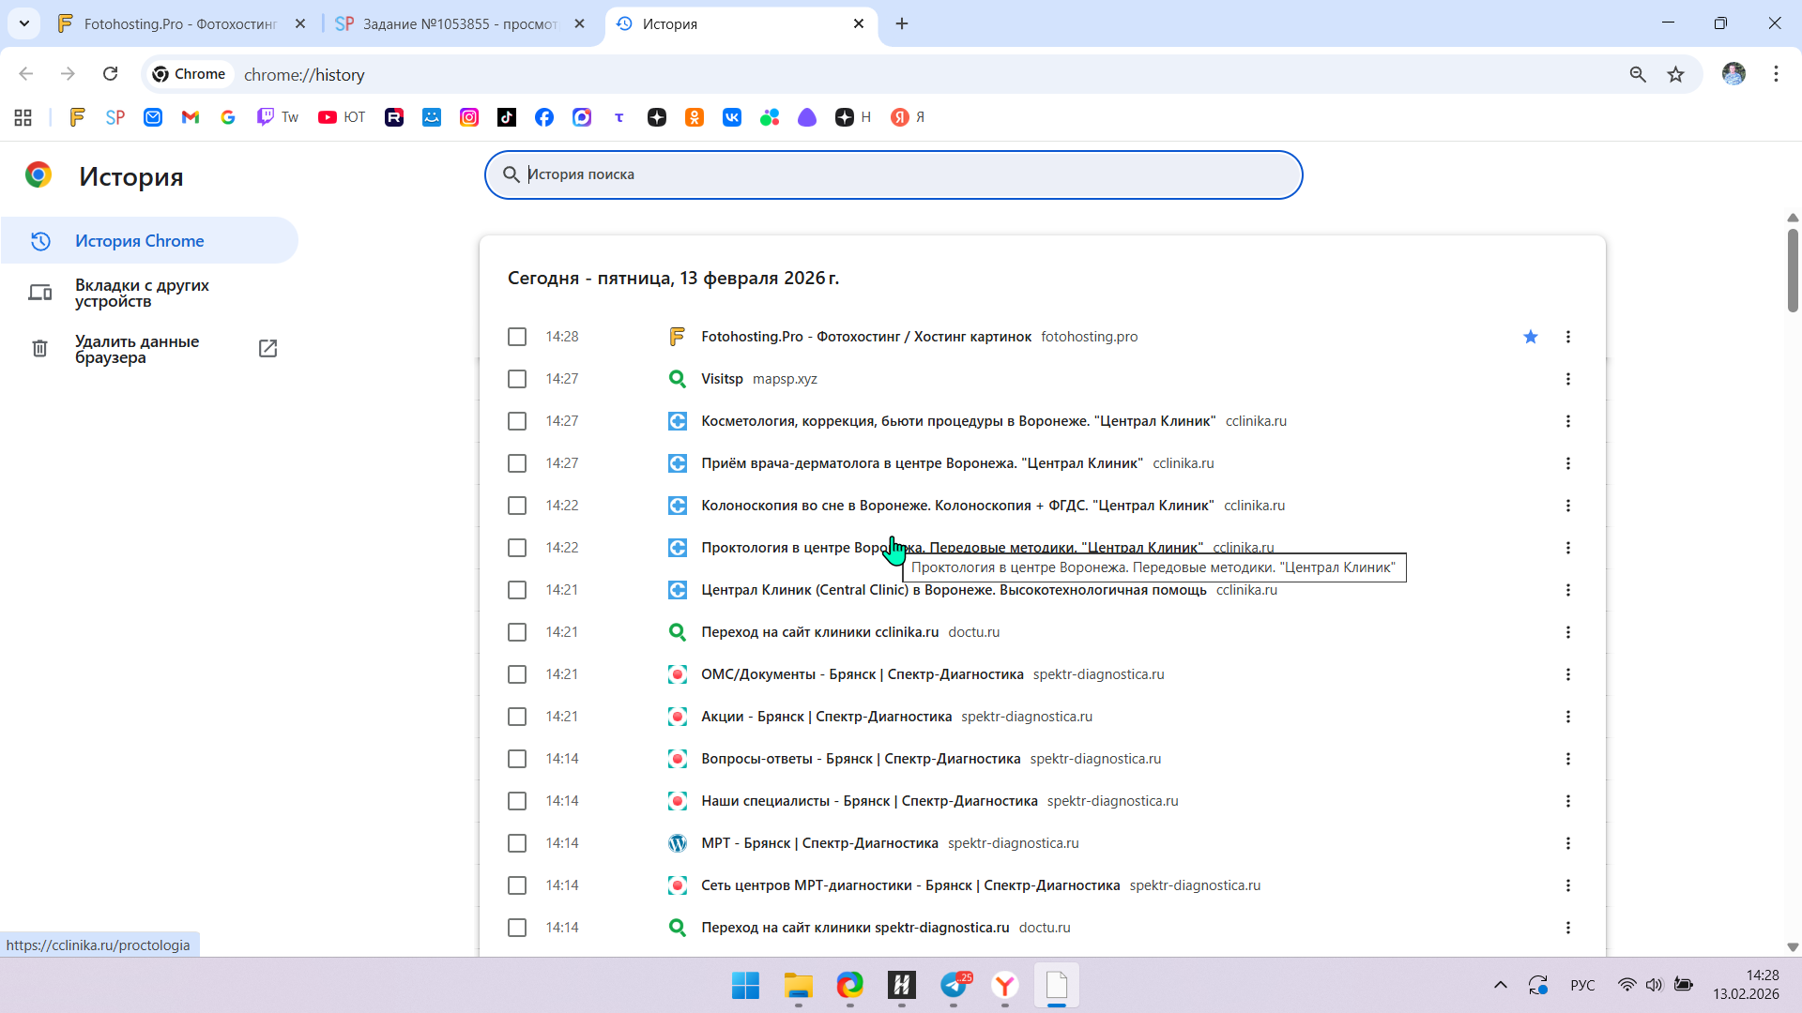The width and height of the screenshot is (1802, 1013).
Task: Click blue star on Fotohosting.Pro history entry
Action: 1531,337
